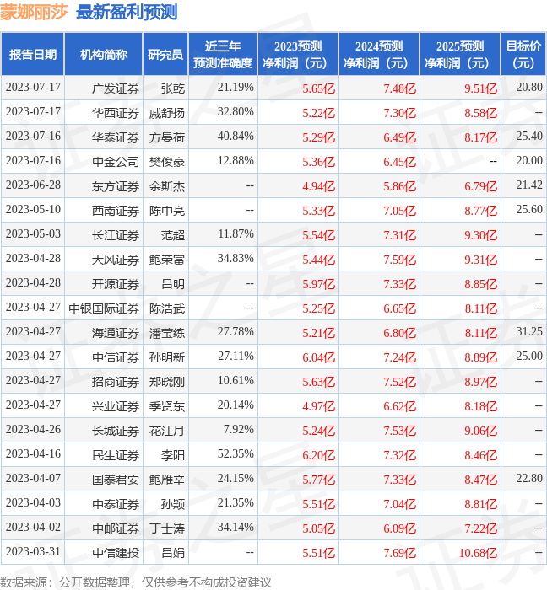Click target price 20.80

[x=529, y=88]
